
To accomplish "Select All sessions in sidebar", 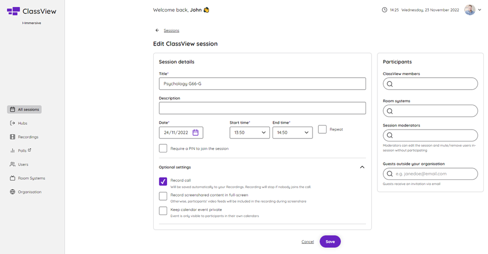I will (24, 109).
